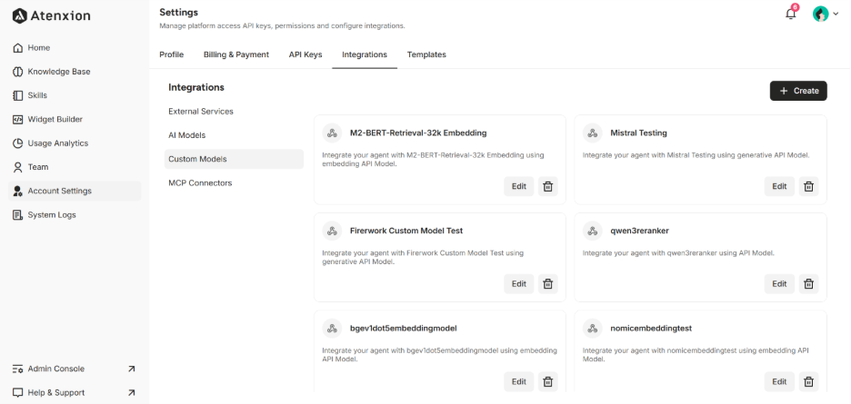Click the bgev1dot5embeddingmodel card title
Viewport: 851px width, 404px height.
[x=404, y=328]
